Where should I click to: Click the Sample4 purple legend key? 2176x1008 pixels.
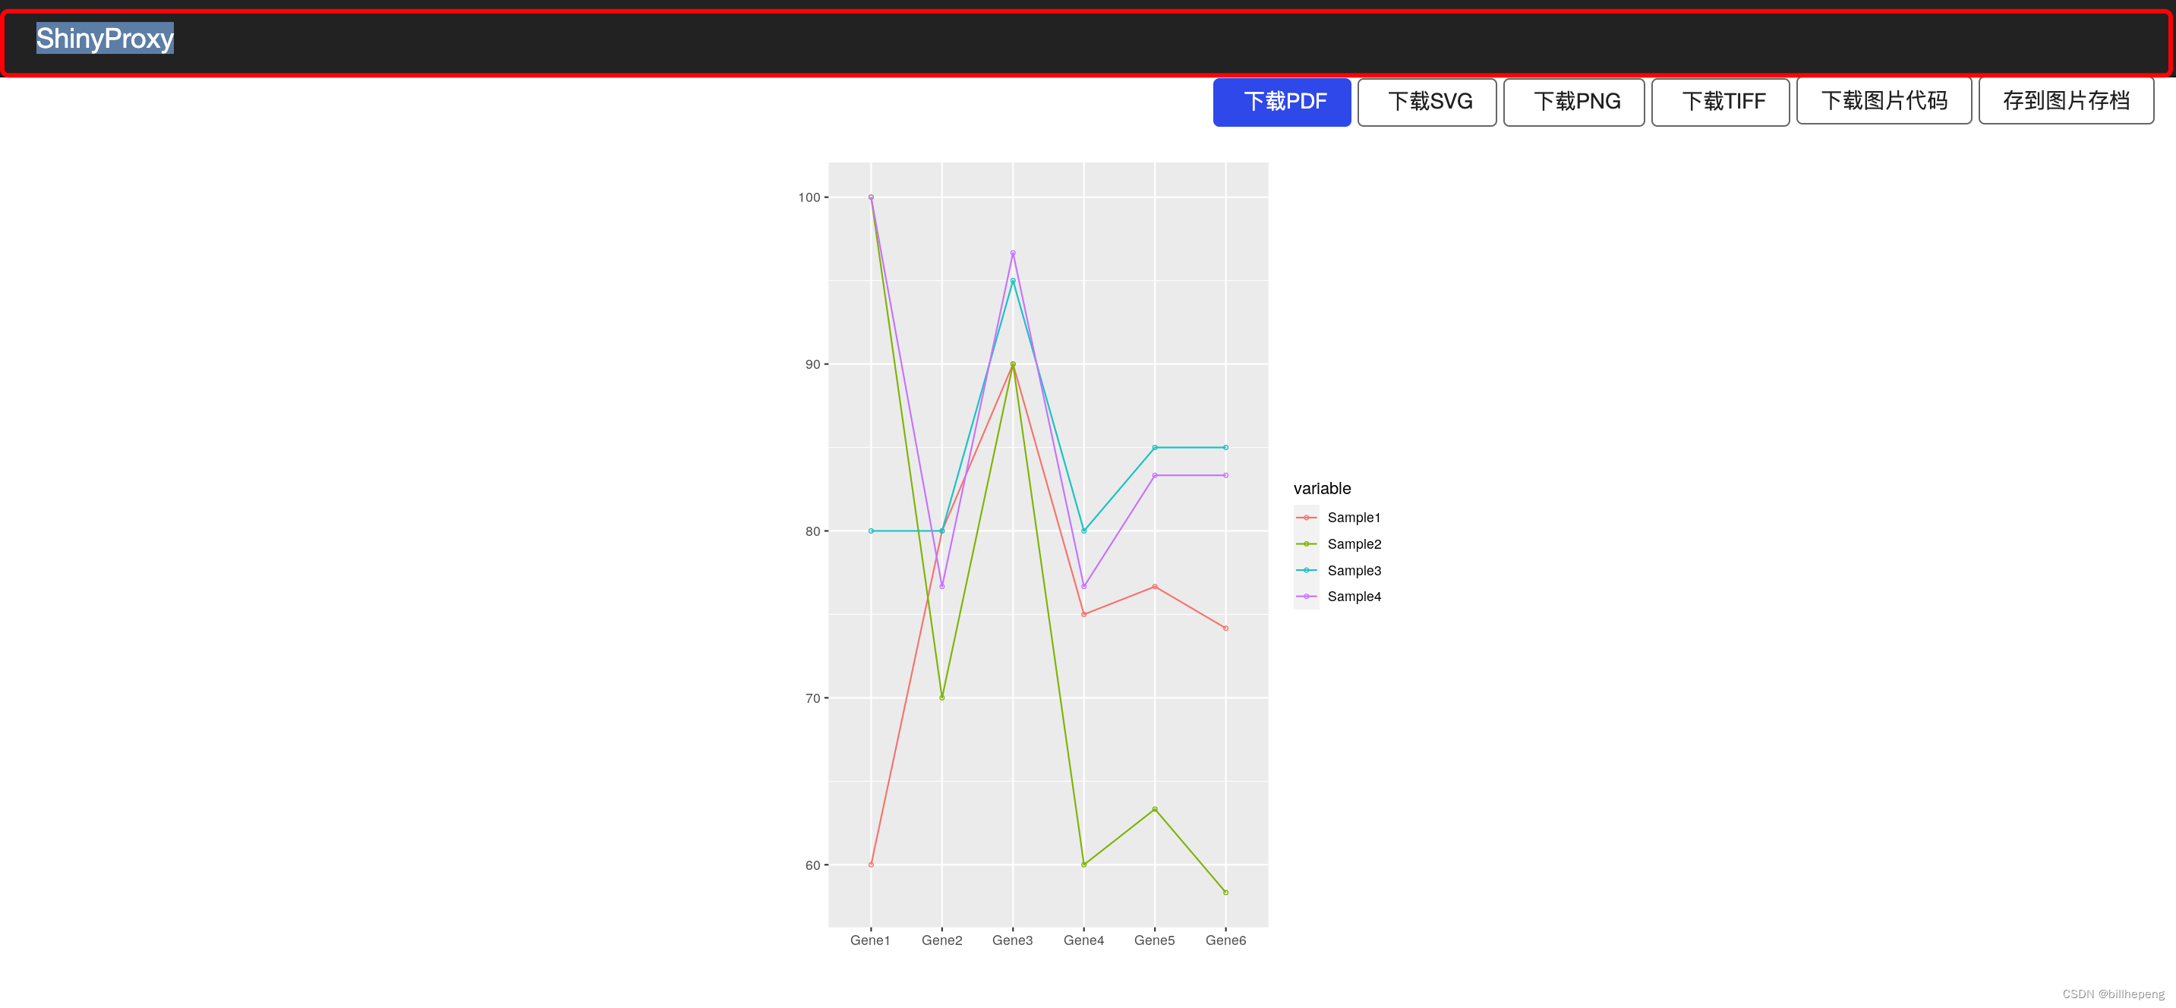[1306, 596]
